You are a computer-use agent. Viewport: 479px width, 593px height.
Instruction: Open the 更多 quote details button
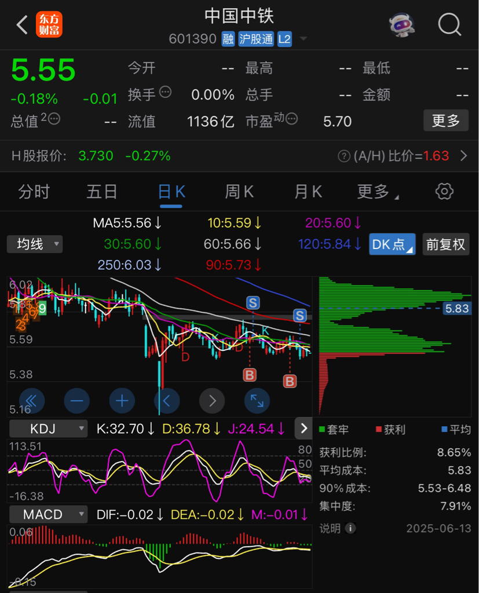click(x=446, y=120)
